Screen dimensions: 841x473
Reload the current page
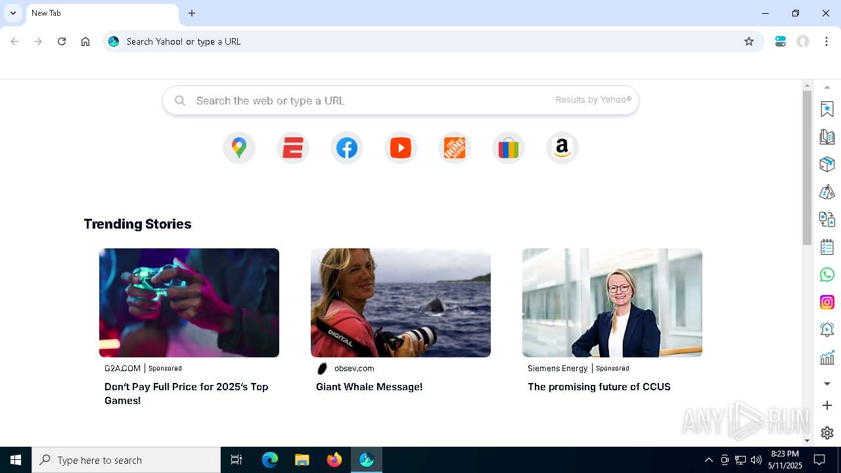click(x=62, y=41)
